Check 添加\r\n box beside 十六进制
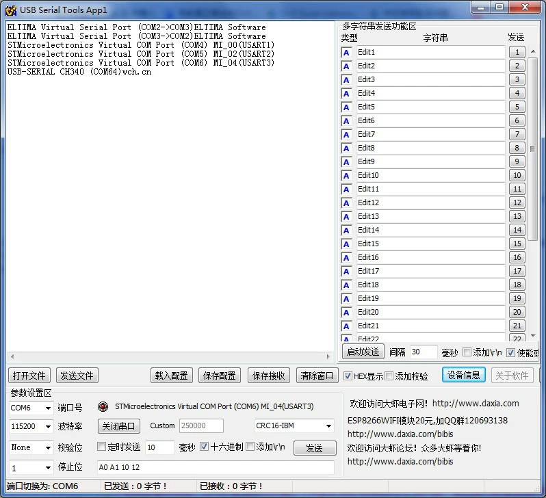Viewport: 546px width, 498px height. [250, 447]
